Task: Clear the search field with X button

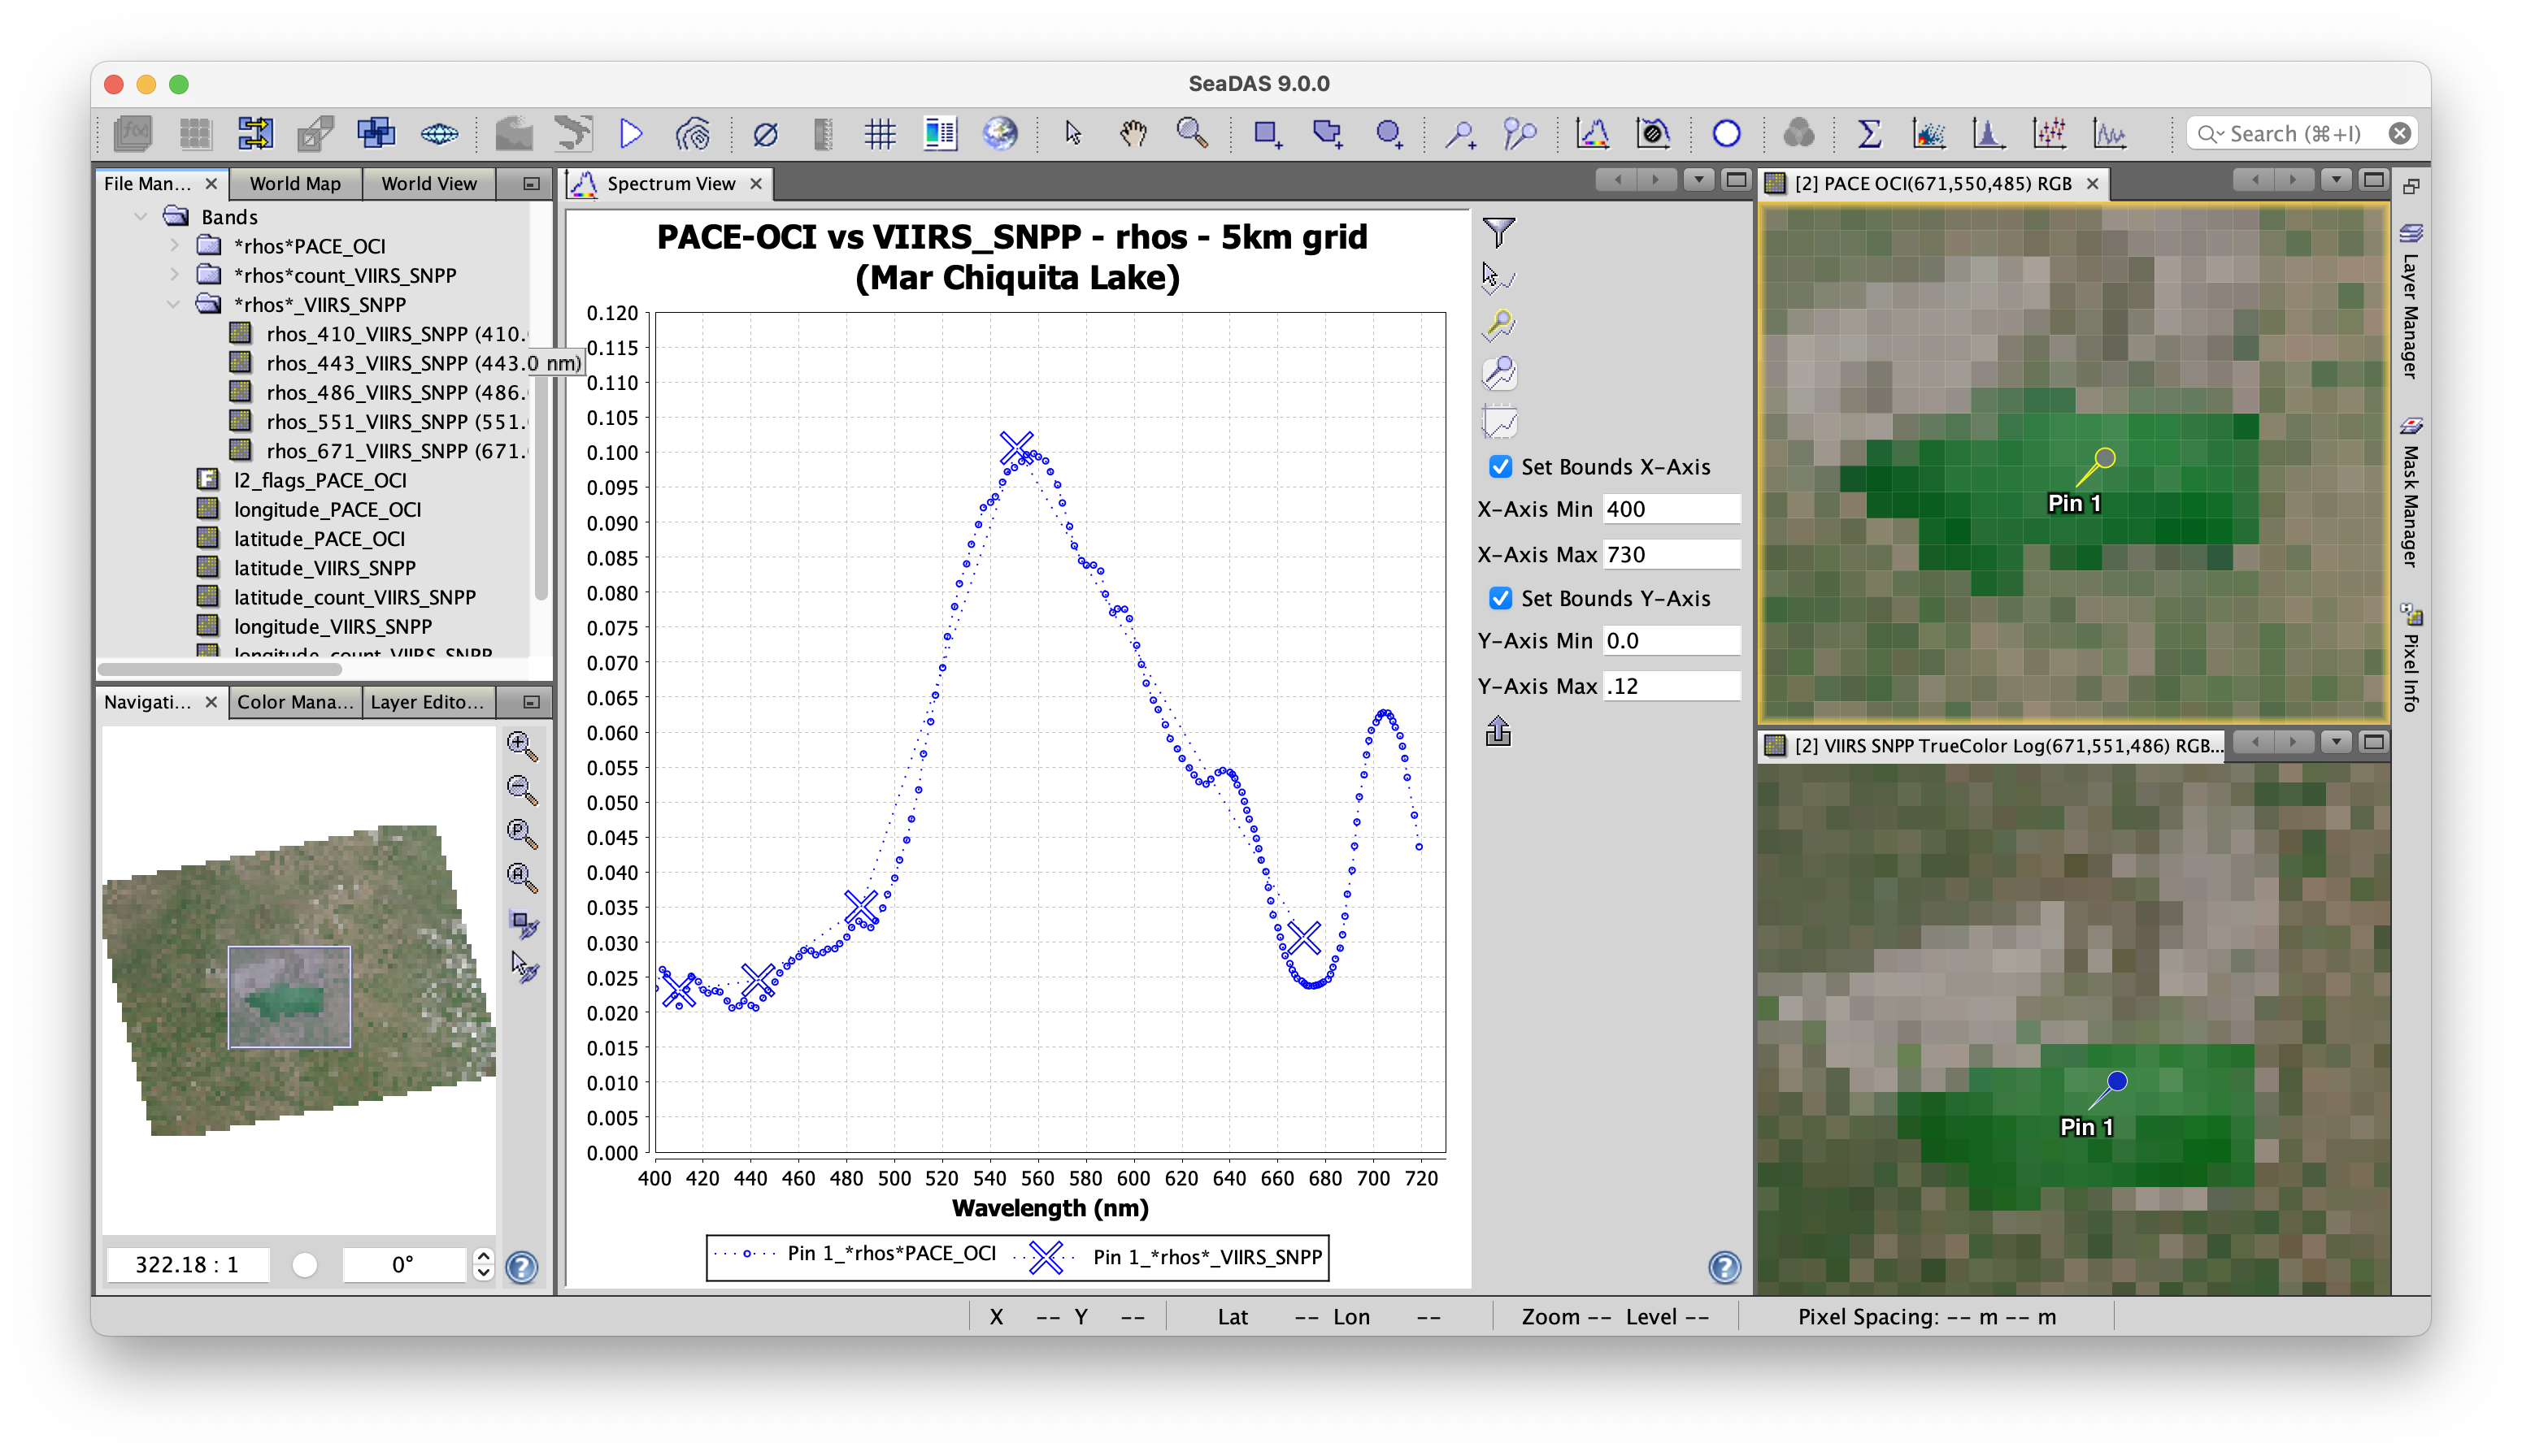Action: pos(2399,133)
